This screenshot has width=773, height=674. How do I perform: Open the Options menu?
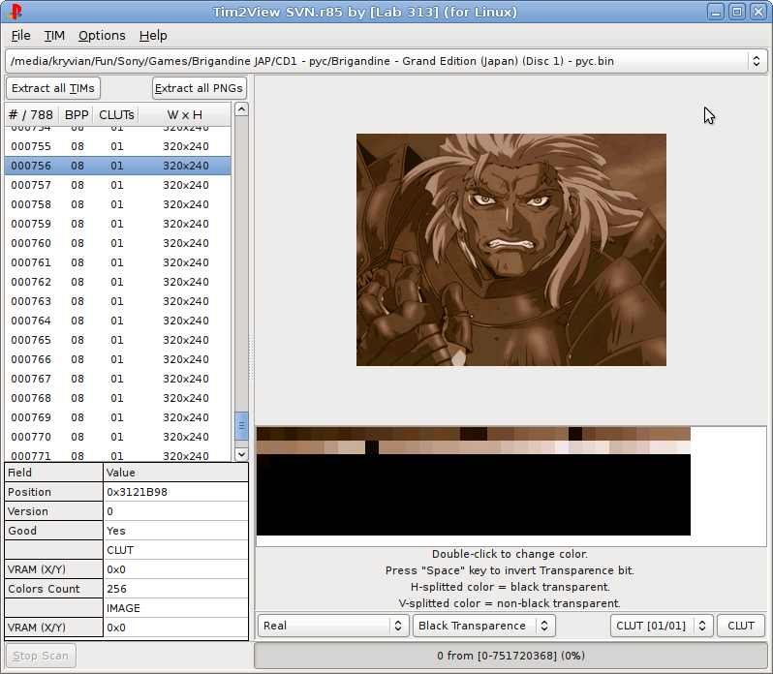[102, 36]
